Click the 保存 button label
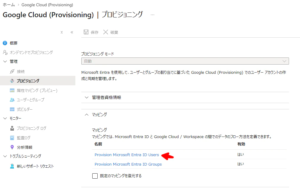Viewport: 300px width, 189px height. 95,33
